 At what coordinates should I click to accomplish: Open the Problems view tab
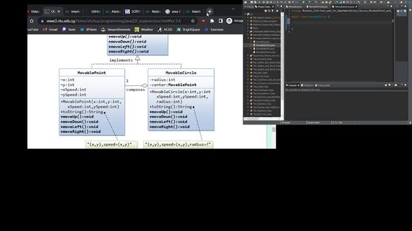307,85
